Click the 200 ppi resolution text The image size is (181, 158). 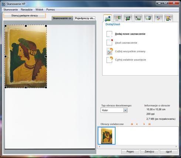pos(150,114)
